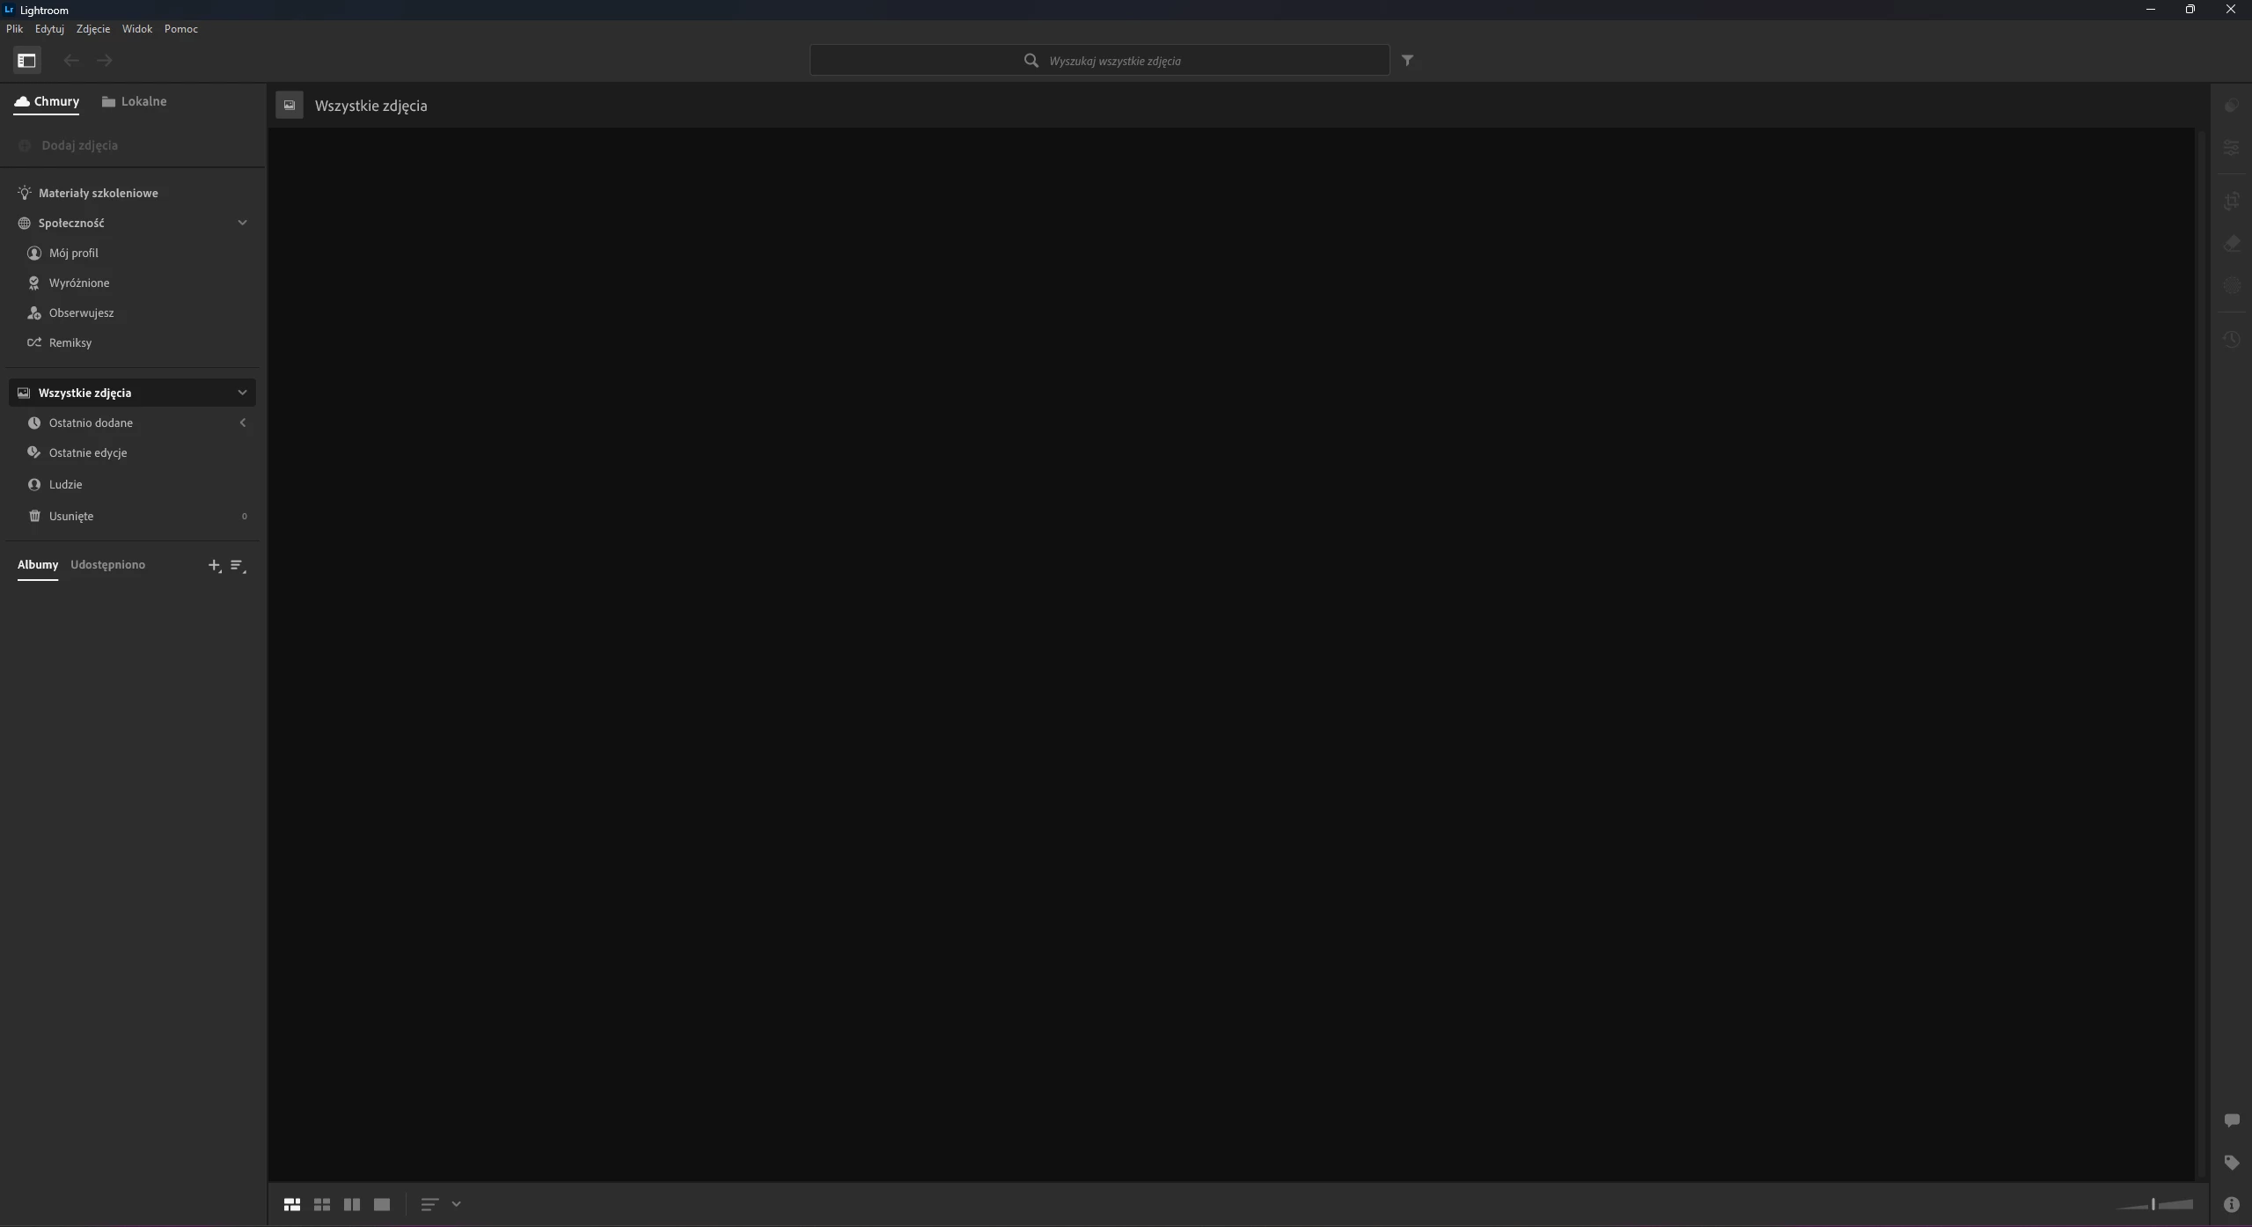Open the comments activity icon

(x=2231, y=1120)
